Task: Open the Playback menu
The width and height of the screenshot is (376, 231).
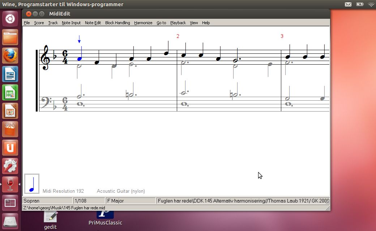Action: coord(178,23)
